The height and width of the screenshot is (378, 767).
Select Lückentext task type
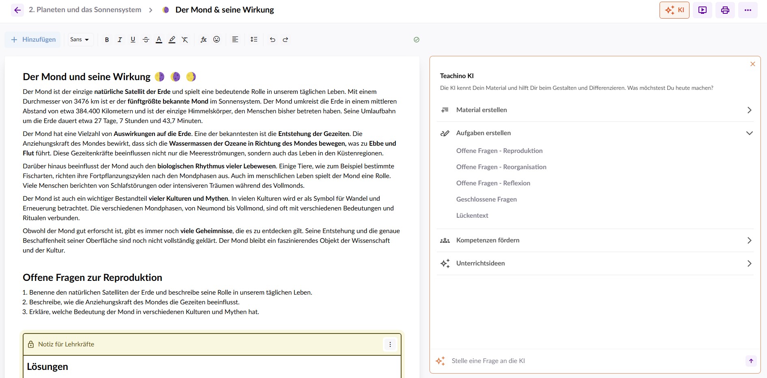472,215
